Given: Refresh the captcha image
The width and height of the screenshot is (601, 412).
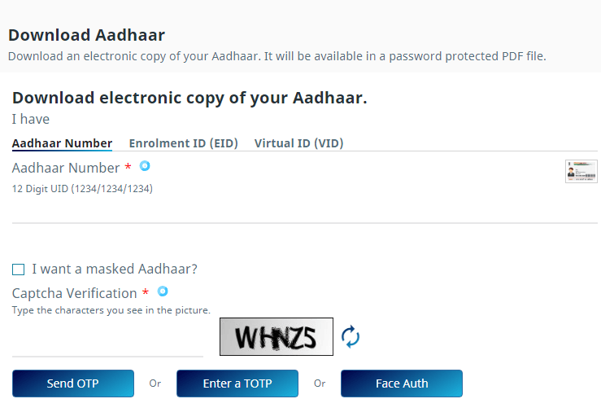Looking at the screenshot, I should click(x=351, y=336).
